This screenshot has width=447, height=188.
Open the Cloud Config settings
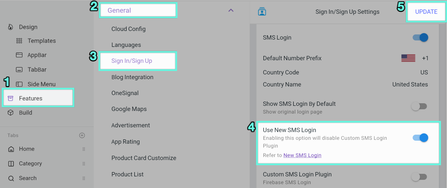tap(128, 29)
